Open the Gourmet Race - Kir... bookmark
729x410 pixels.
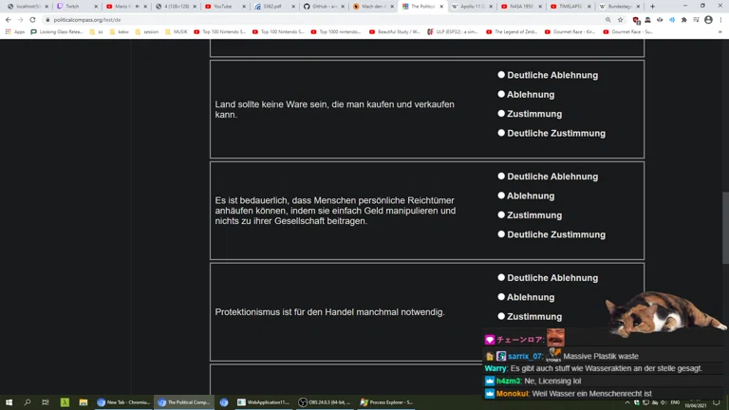570,32
